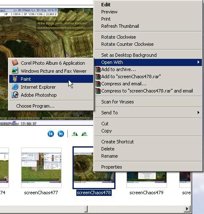This screenshot has height=214, width=204.
Task: Click the WinRAR icon beside Add to screenChaos478.rar
Action: tap(98, 77)
